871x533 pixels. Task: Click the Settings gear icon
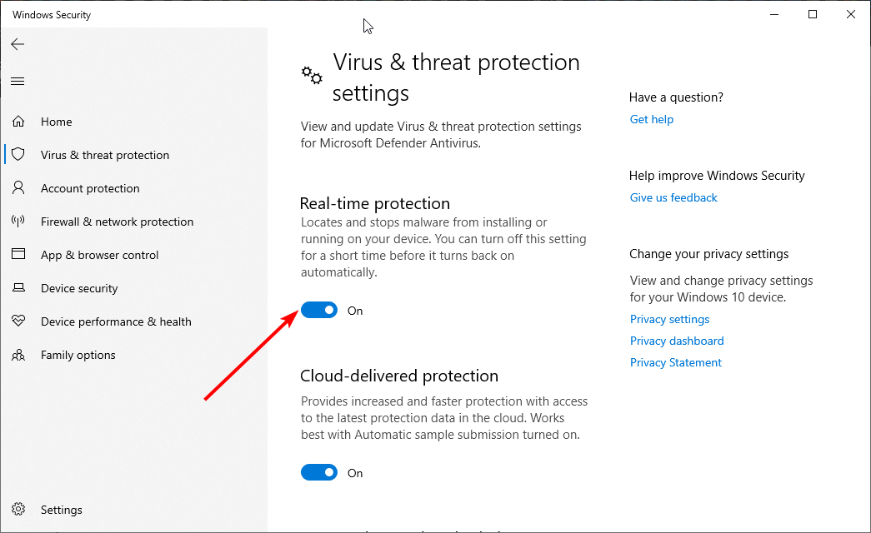[x=18, y=510]
